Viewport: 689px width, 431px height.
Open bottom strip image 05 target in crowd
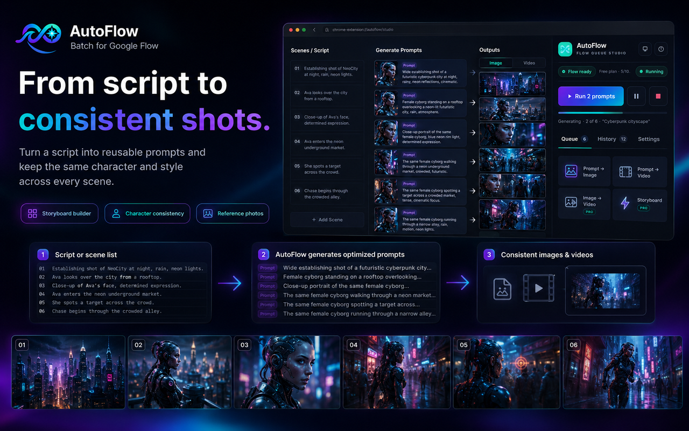pos(507,372)
